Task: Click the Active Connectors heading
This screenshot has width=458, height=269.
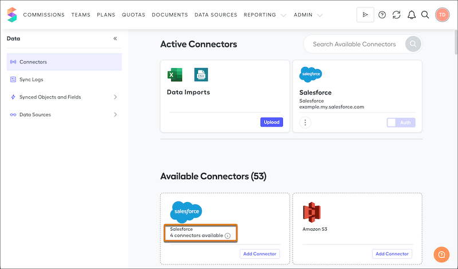Action: (x=199, y=44)
